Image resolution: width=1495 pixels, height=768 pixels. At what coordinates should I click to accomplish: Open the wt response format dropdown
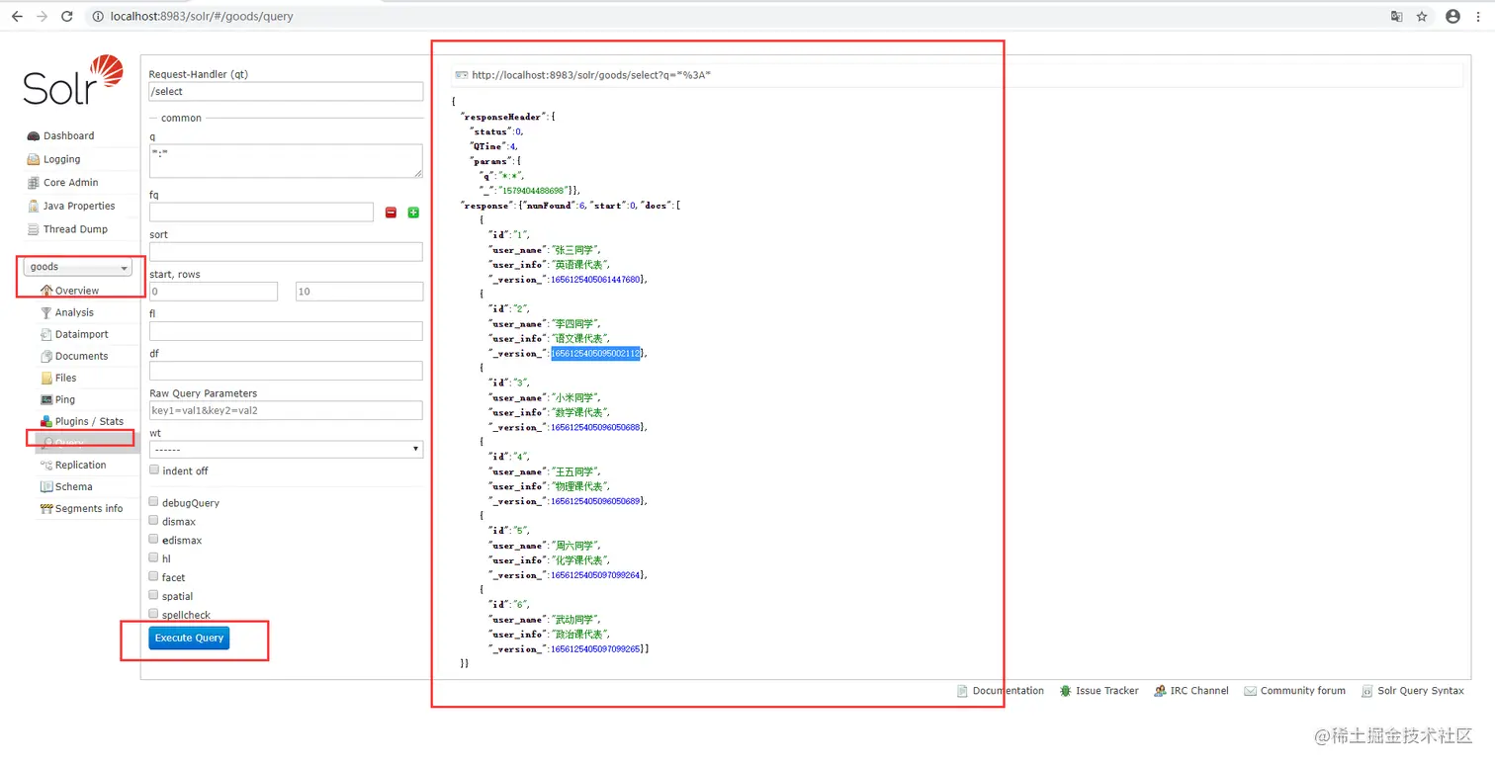tap(286, 449)
